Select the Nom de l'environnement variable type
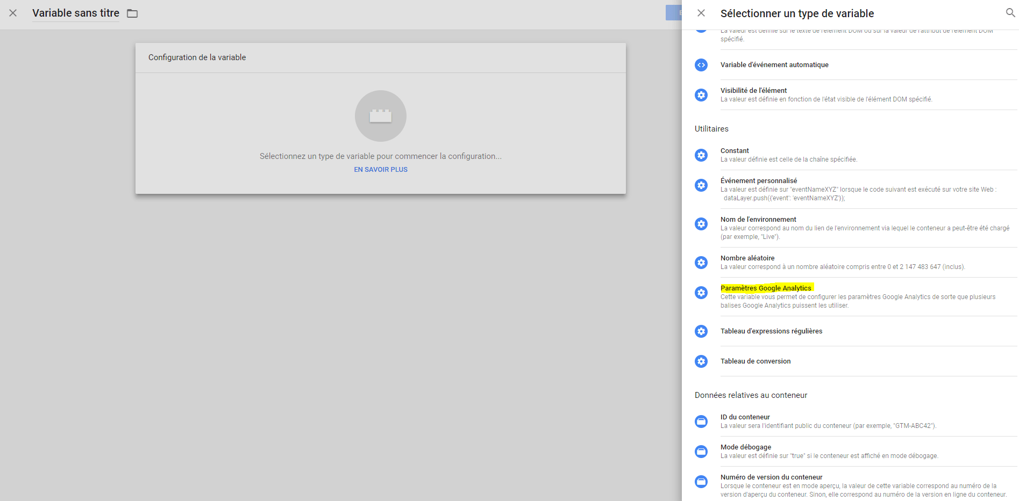Image resolution: width=1019 pixels, height=501 pixels. [x=758, y=219]
